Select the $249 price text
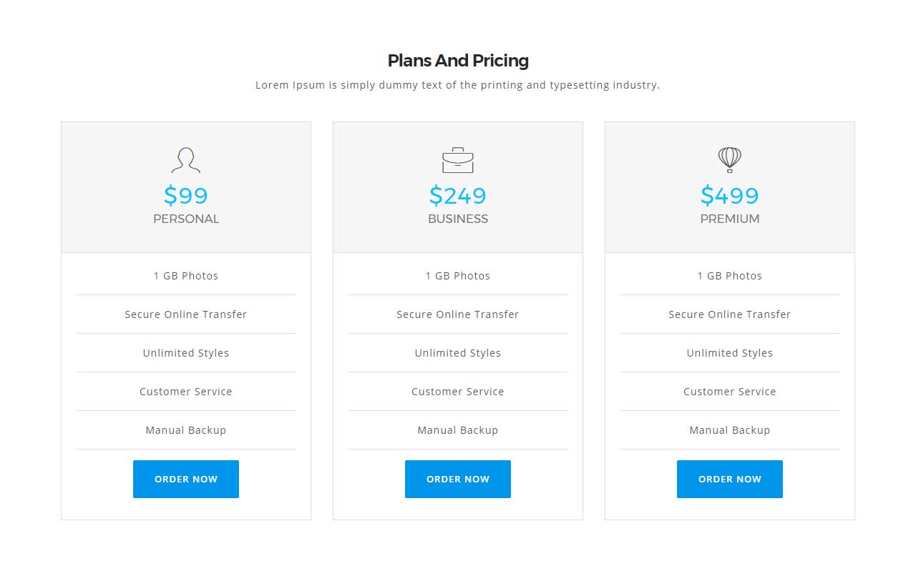 pyautogui.click(x=458, y=195)
